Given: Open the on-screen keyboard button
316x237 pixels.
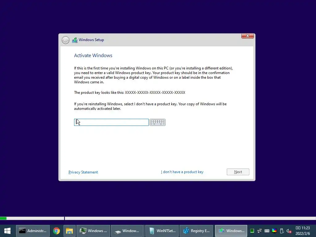Looking at the screenshot, I should pyautogui.click(x=157, y=122).
